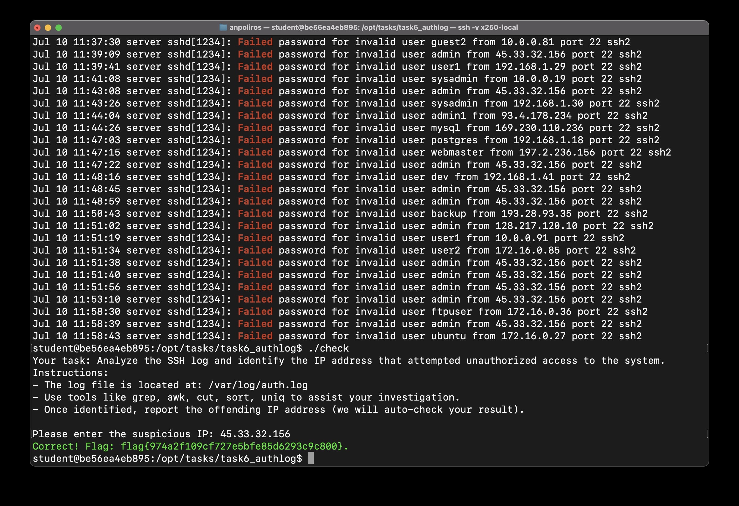Click the red close window button
739x506 pixels.
click(x=37, y=28)
